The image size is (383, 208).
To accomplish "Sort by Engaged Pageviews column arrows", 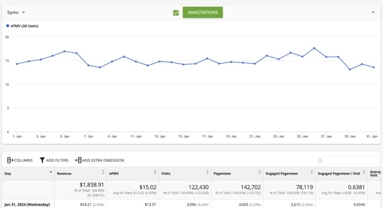I will [310, 172].
